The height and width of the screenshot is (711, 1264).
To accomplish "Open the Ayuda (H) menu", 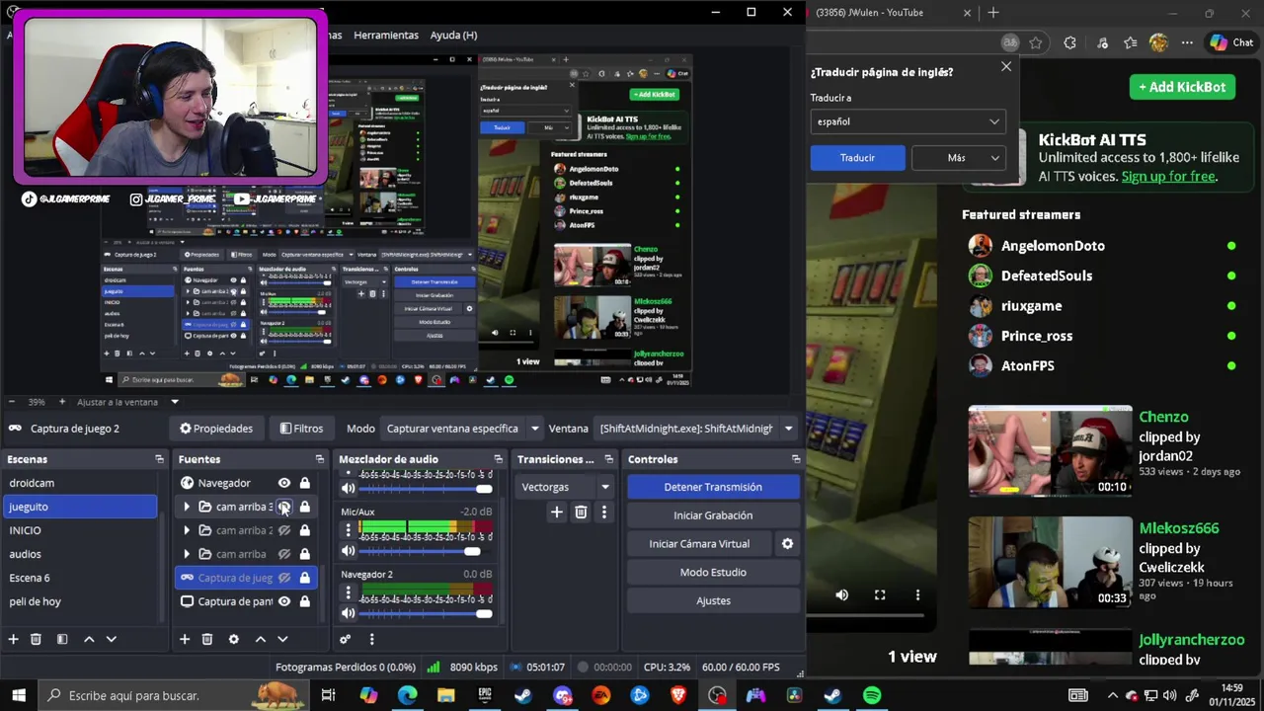I will 453,35.
